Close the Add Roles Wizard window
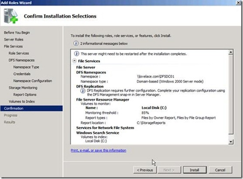 (x=238, y=3)
